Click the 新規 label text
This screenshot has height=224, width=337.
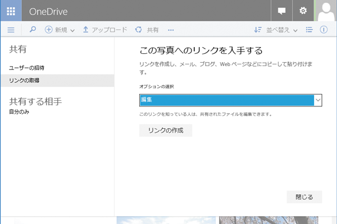point(61,30)
